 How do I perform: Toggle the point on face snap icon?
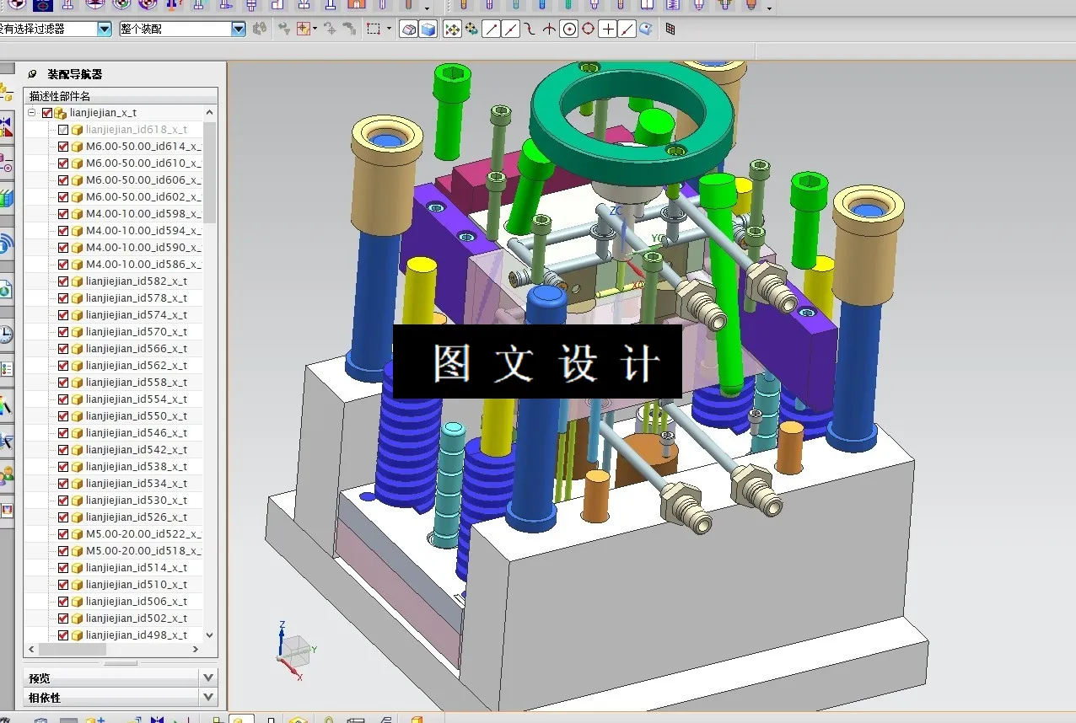[646, 29]
